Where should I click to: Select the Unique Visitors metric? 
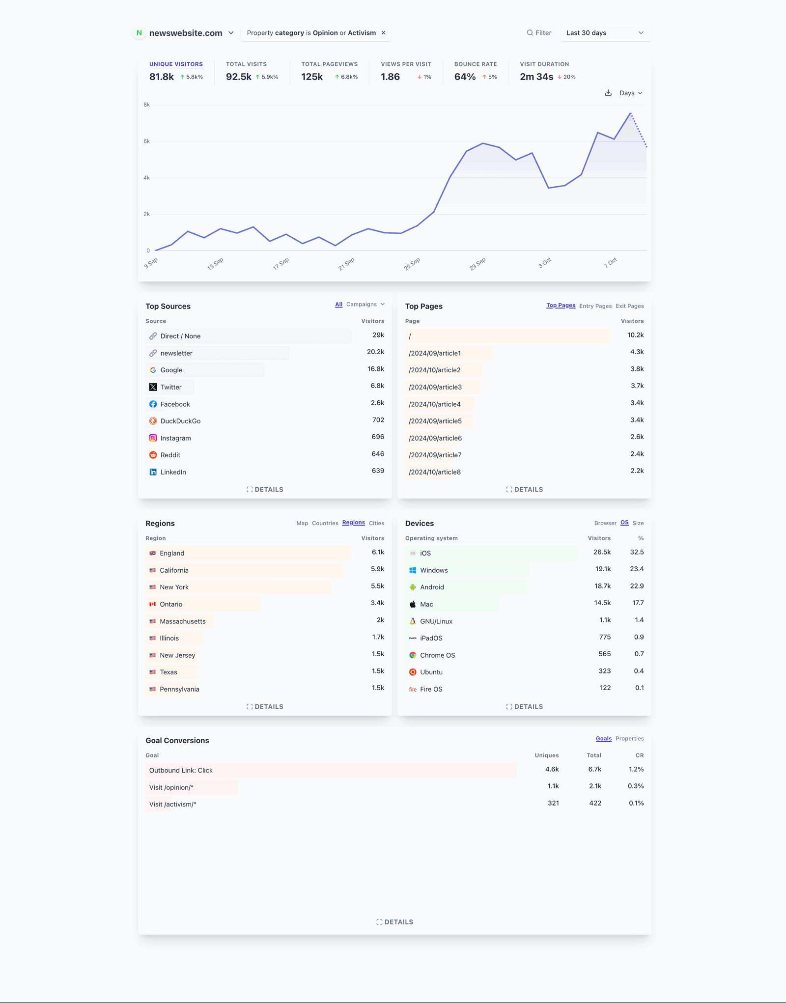pos(176,72)
